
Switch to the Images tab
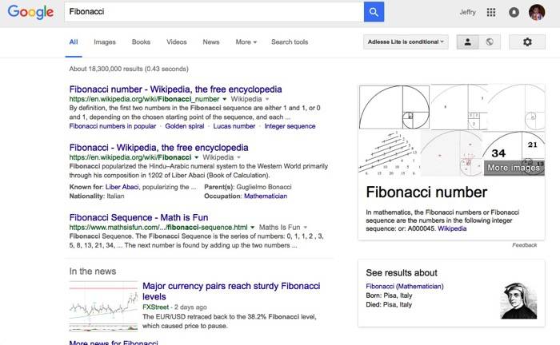coord(105,42)
